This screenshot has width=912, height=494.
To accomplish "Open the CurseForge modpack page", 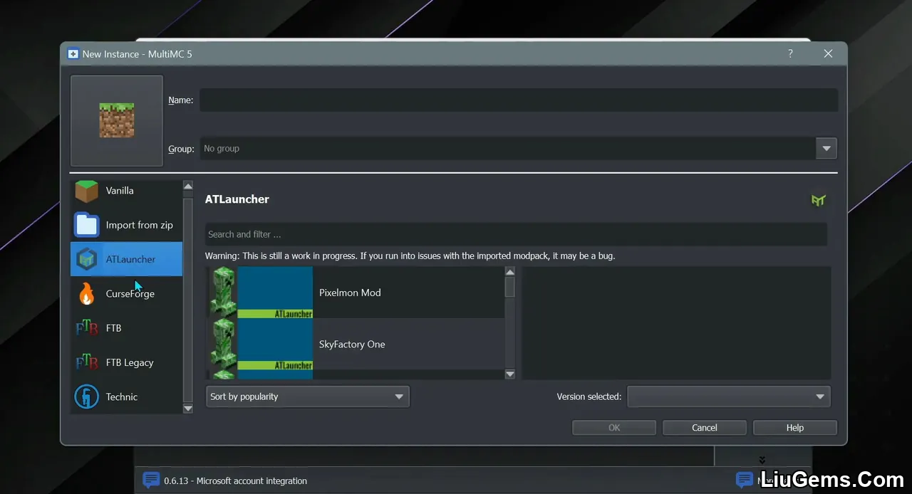I will coord(127,293).
